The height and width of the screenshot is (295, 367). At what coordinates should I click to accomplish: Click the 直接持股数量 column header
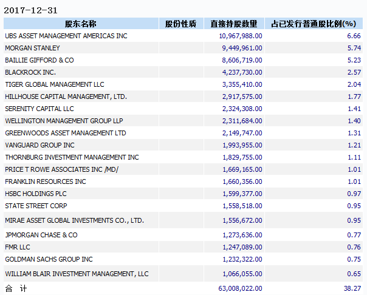coord(234,24)
